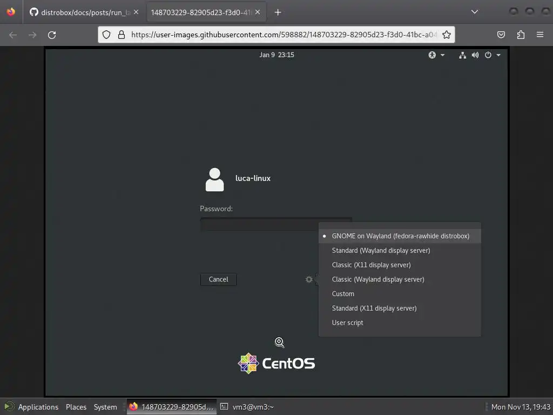Click the Cancel button
553x415 pixels.
[x=218, y=279]
